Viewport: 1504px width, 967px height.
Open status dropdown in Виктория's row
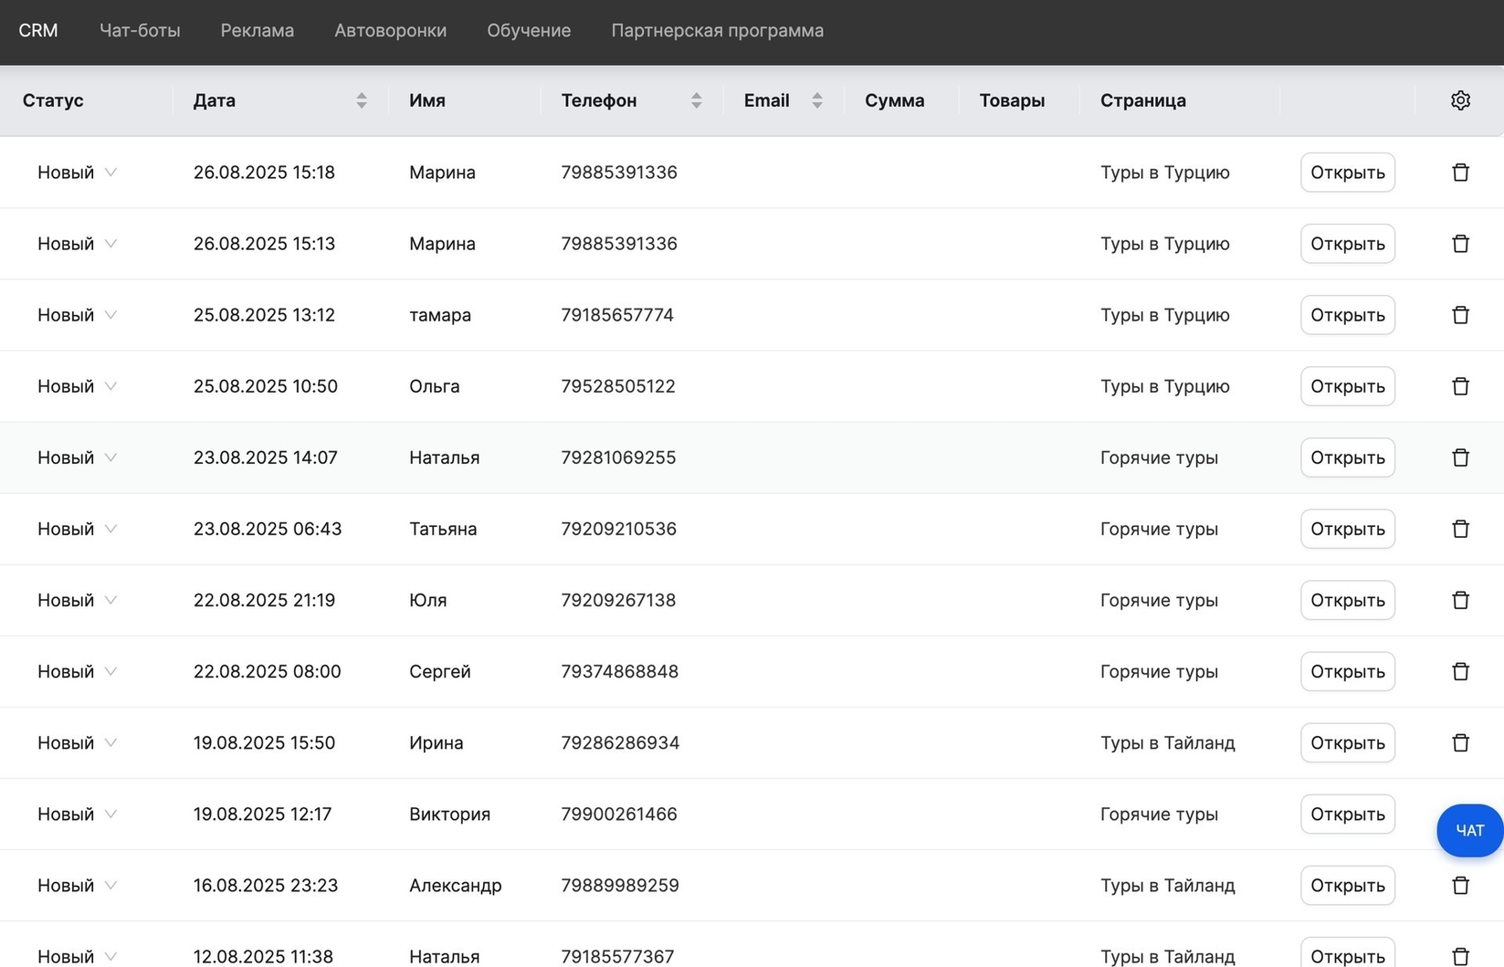coord(78,814)
